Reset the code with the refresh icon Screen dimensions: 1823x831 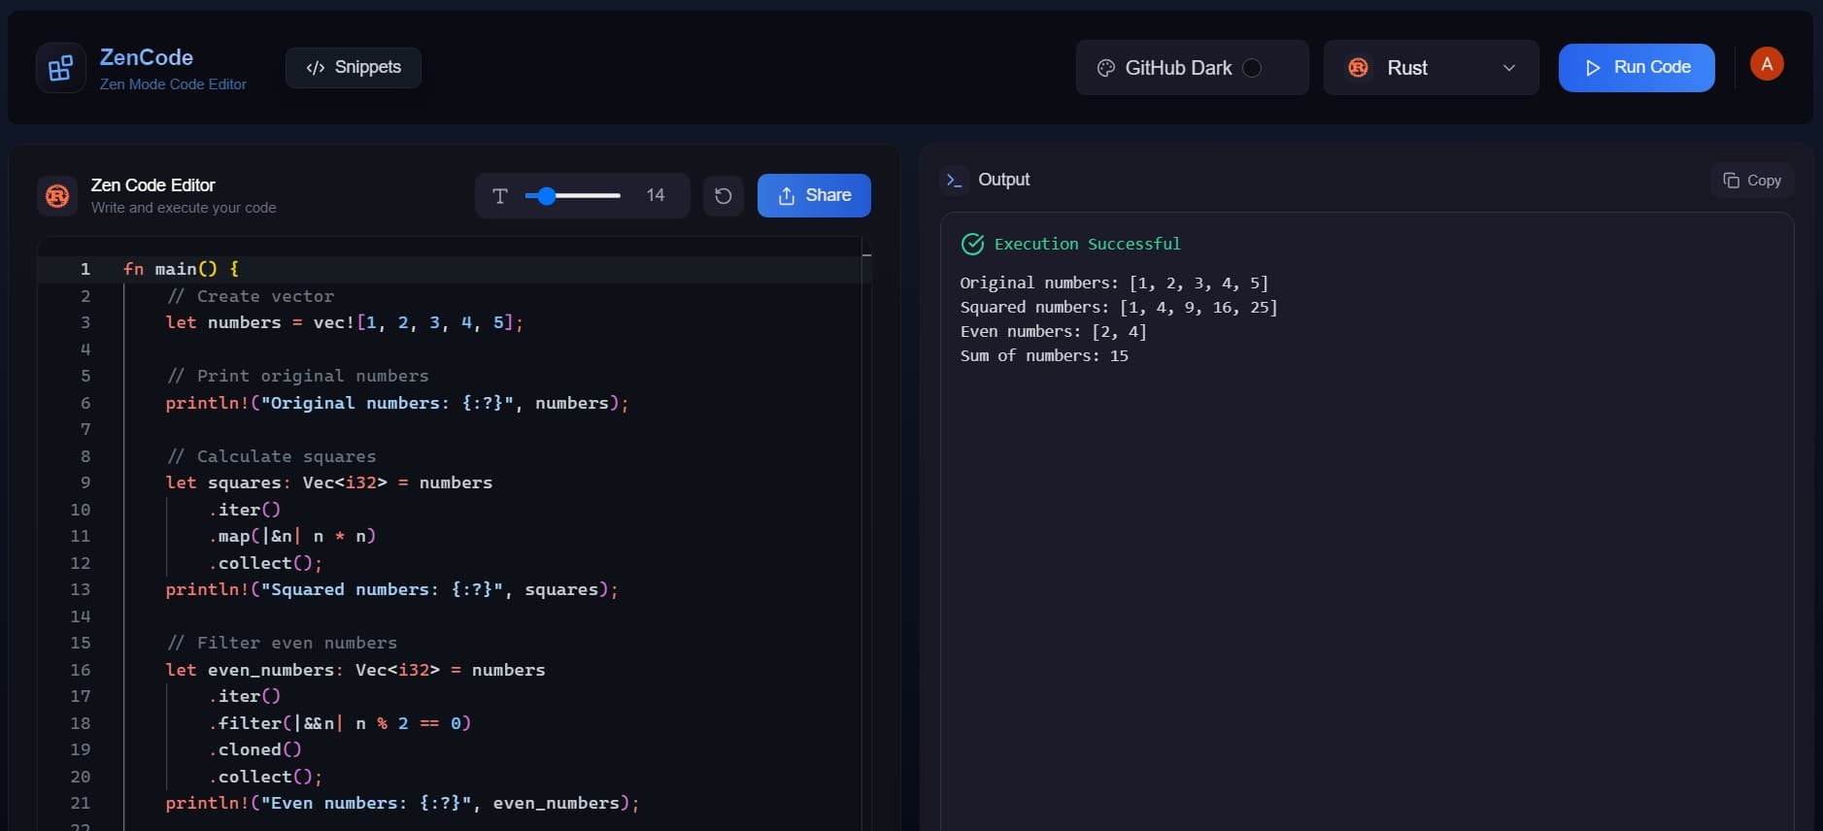[x=723, y=196]
